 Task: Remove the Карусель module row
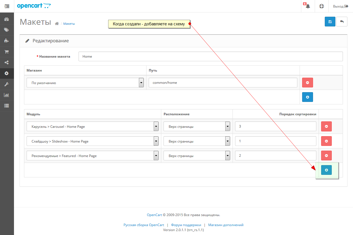(x=326, y=126)
